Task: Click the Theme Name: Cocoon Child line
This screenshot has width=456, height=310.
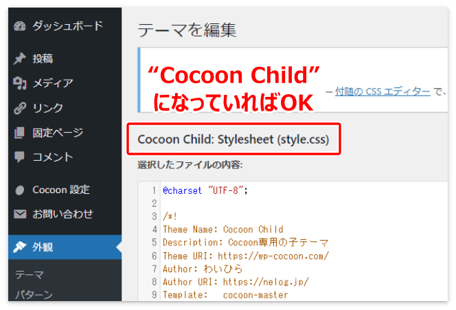Action: point(223,230)
